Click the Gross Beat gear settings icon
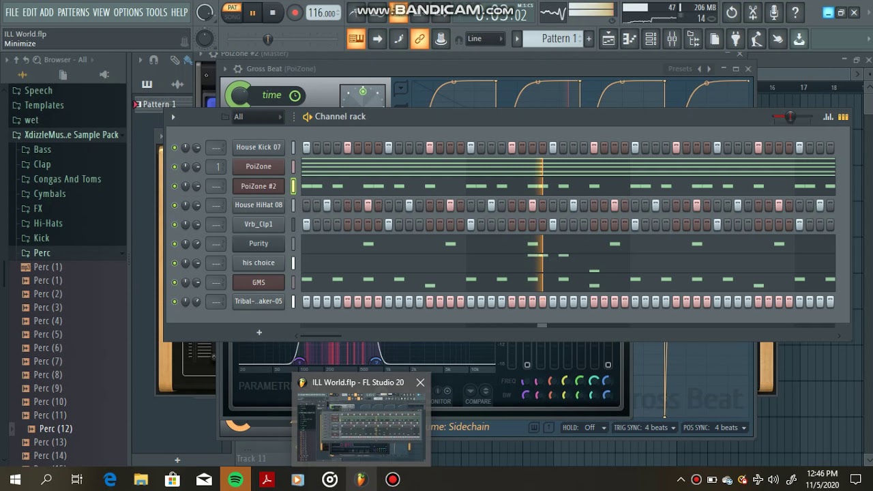Image resolution: width=873 pixels, height=491 pixels. [x=237, y=69]
